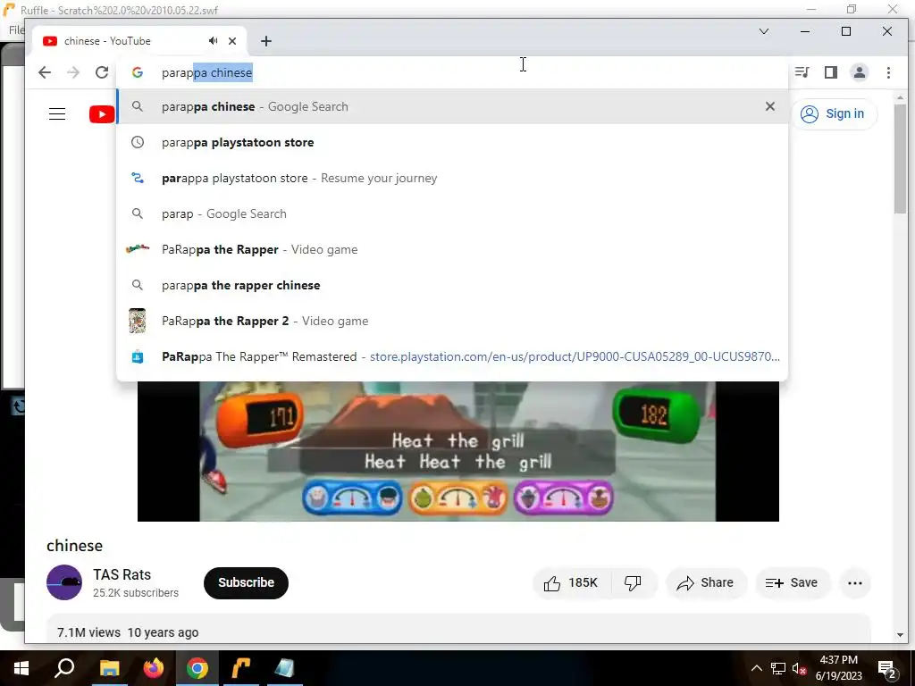Viewport: 915px width, 686px height.
Task: Open the YouTube hamburger guide menu
Action: pyautogui.click(x=57, y=113)
